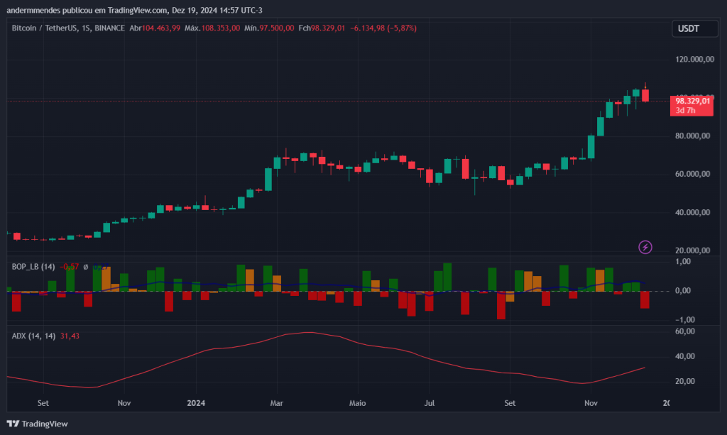Click the 40.000,00 price axis label

click(693, 213)
